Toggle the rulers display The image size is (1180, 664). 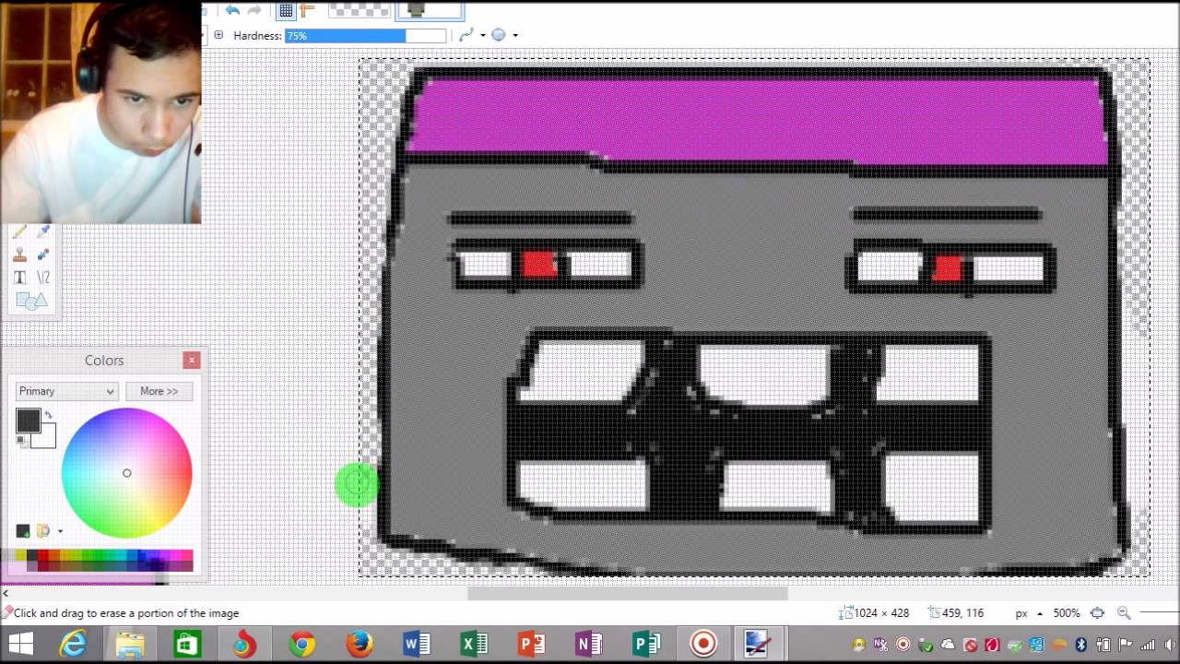click(x=307, y=10)
